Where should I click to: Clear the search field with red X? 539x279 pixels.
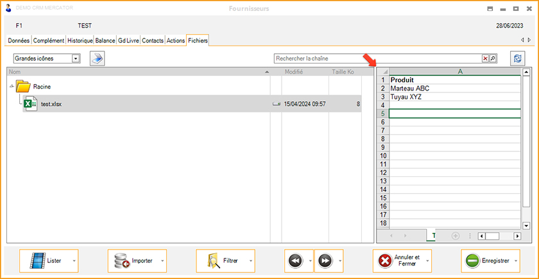point(485,58)
